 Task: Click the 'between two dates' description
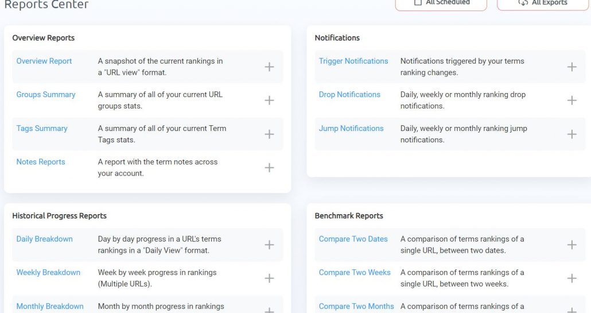tap(462, 245)
